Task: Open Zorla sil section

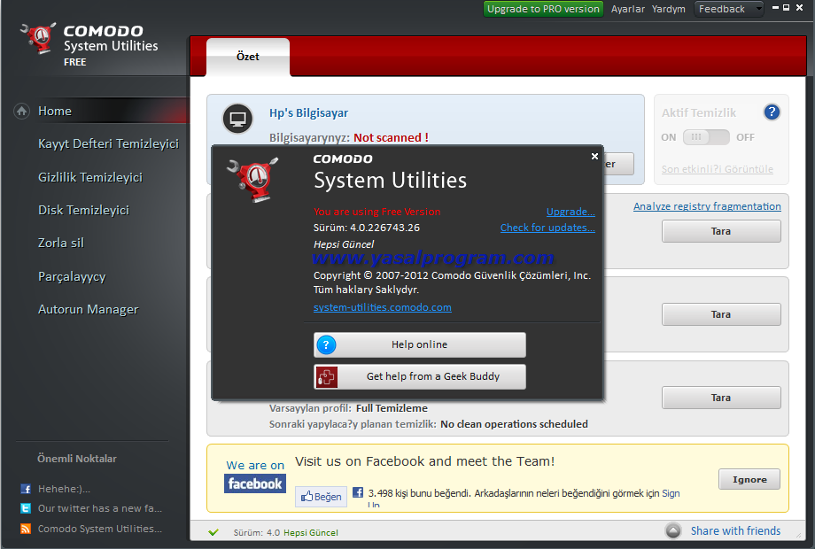Action: 61,244
